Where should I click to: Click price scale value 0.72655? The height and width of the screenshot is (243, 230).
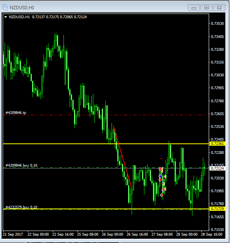[218, 114]
